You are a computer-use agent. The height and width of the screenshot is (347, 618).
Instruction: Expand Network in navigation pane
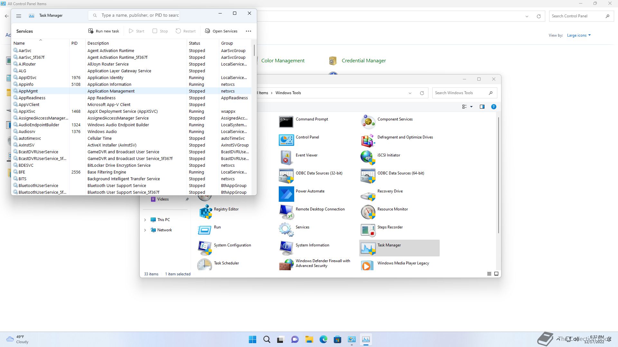tap(145, 230)
